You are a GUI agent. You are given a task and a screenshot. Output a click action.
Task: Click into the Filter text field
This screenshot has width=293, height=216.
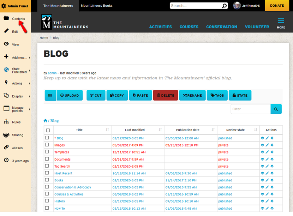251,109
